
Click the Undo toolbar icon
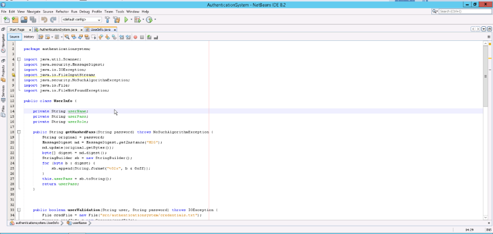point(44,20)
